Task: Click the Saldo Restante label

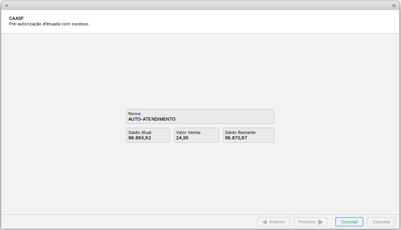Action: click(240, 132)
